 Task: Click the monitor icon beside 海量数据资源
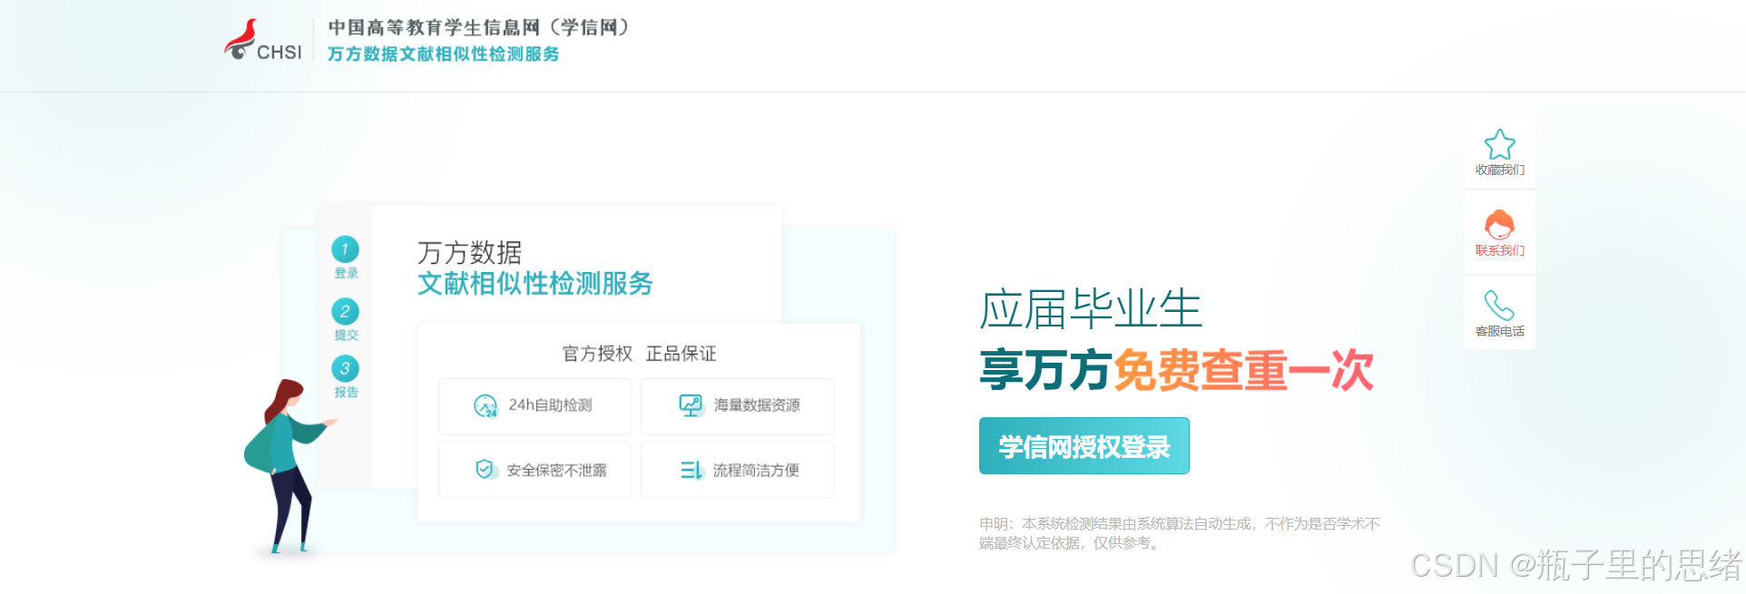pyautogui.click(x=692, y=405)
